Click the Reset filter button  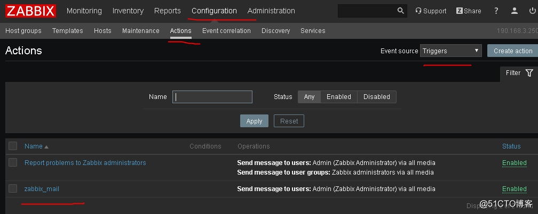[x=289, y=121]
